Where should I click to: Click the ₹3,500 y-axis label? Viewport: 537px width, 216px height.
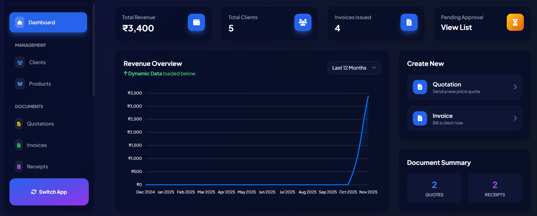pos(135,93)
